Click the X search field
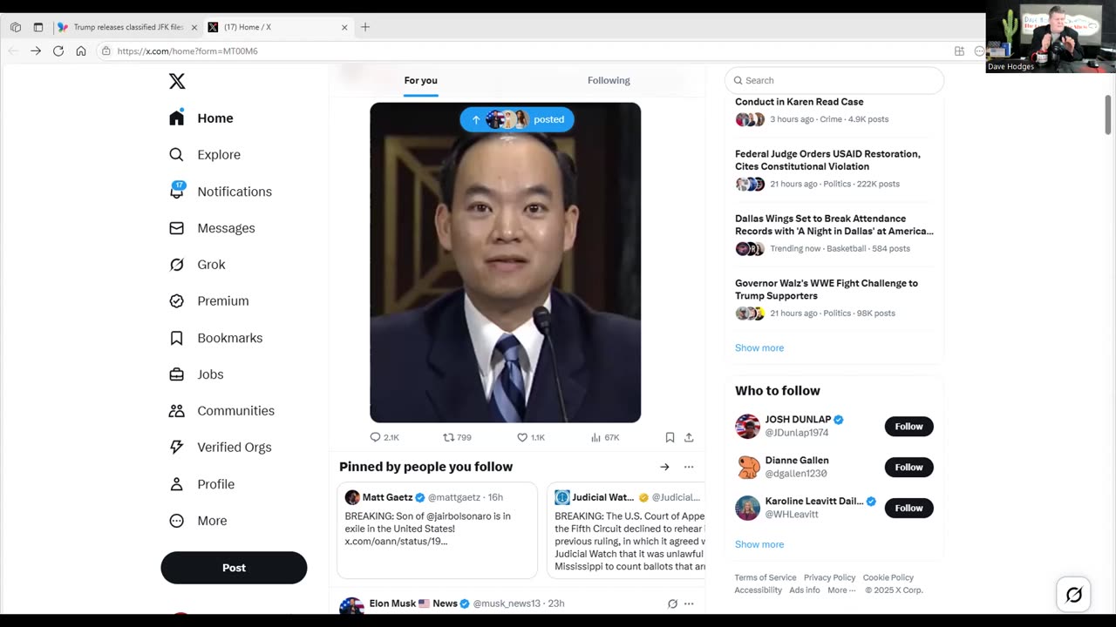This screenshot has width=1116, height=627. point(834,80)
